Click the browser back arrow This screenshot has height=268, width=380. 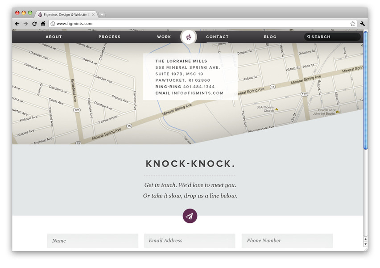[x=17, y=24]
